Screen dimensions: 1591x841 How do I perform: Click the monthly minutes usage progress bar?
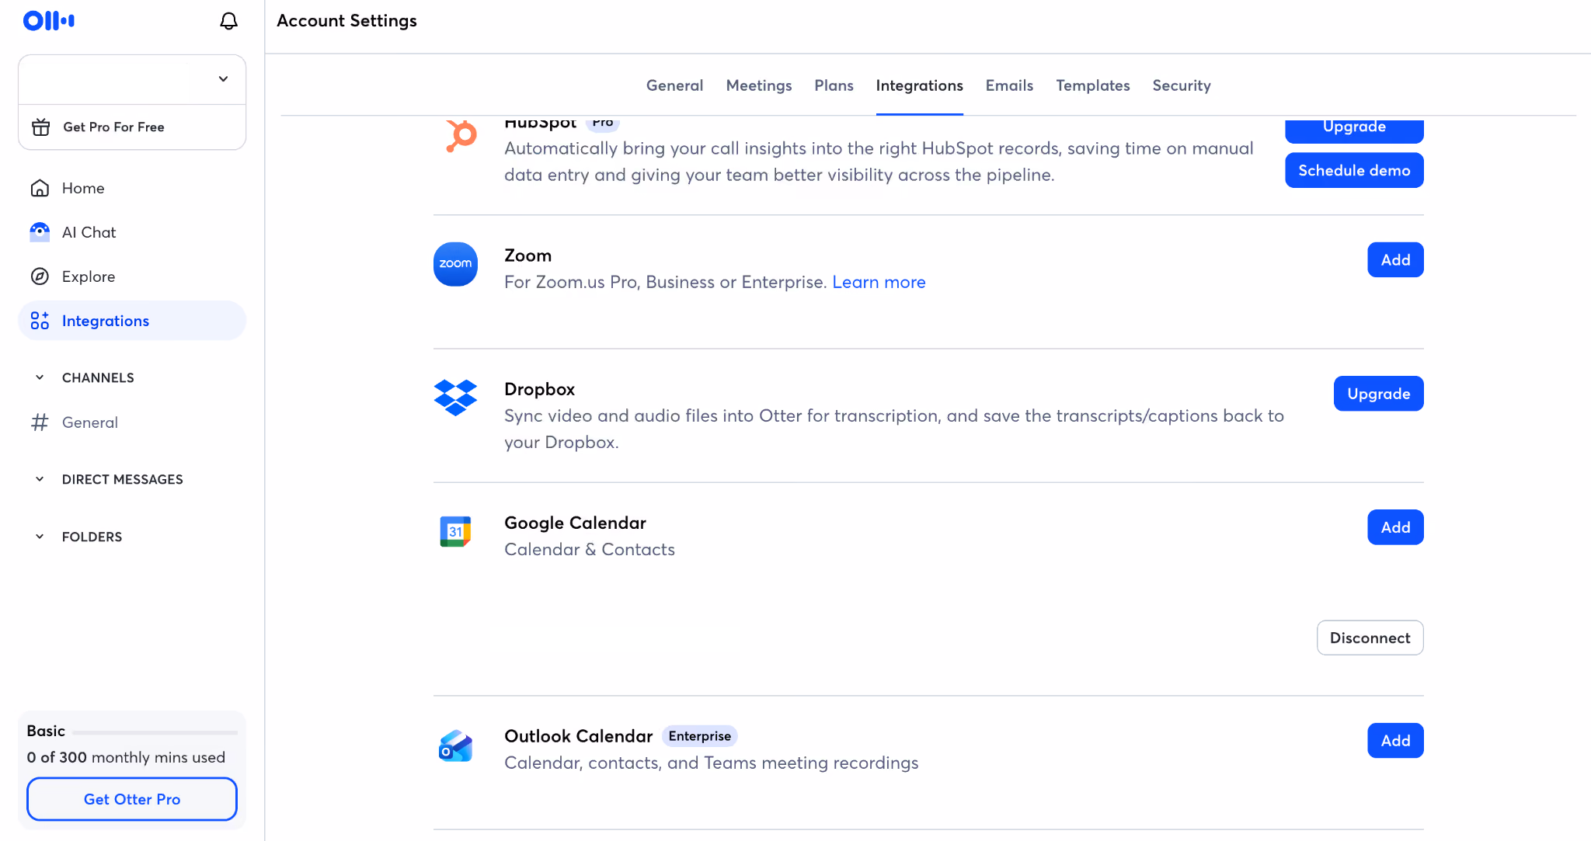point(155,732)
